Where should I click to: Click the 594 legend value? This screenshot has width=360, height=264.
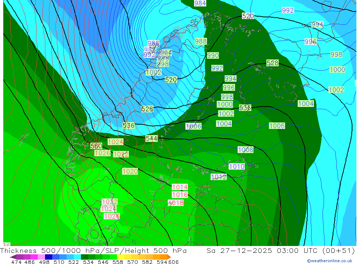(162, 262)
